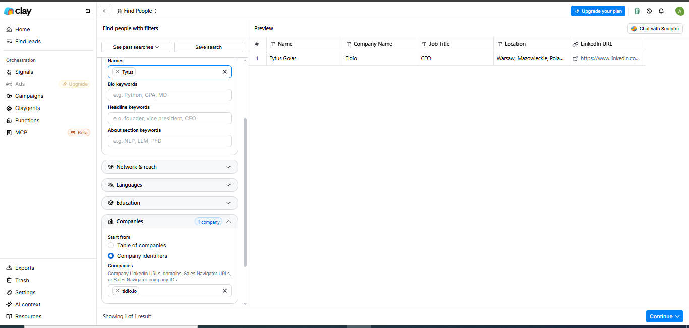Open Campaigns in sidebar
689x328 pixels.
pos(29,96)
